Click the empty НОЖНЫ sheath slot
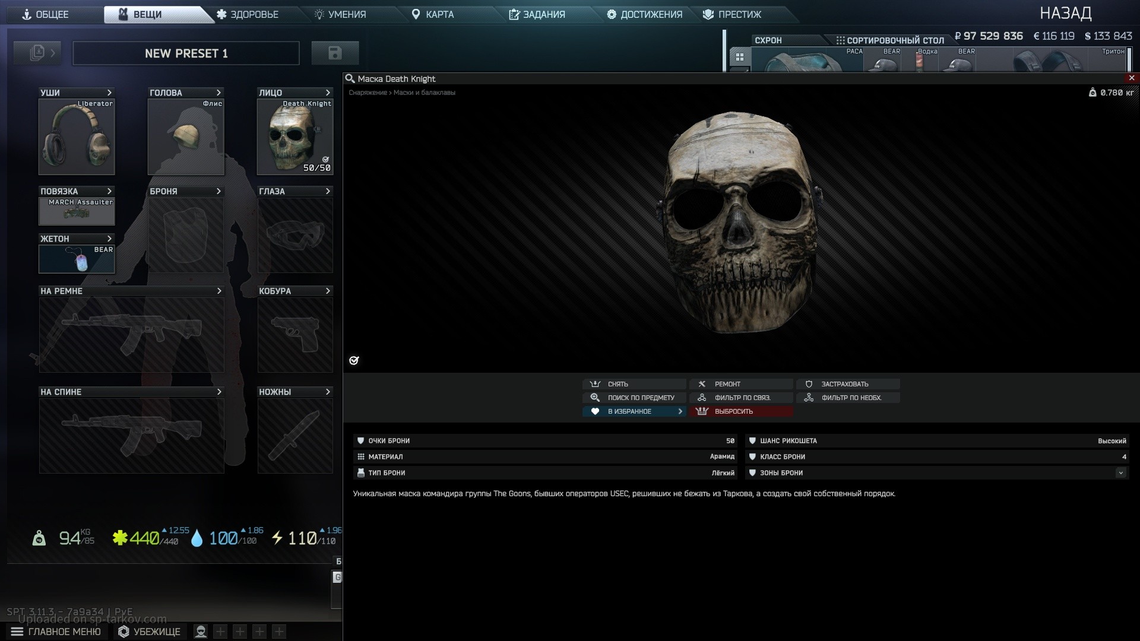Screen dimensions: 1140x641 pos(295,436)
